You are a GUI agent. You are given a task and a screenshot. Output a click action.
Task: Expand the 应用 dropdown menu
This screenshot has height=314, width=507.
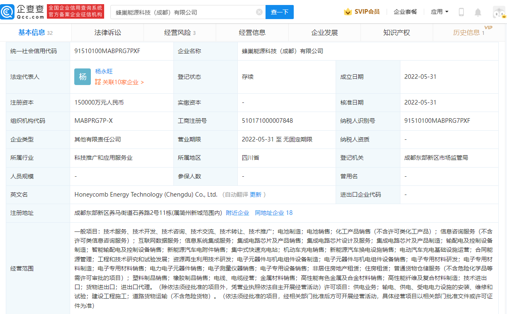point(439,12)
